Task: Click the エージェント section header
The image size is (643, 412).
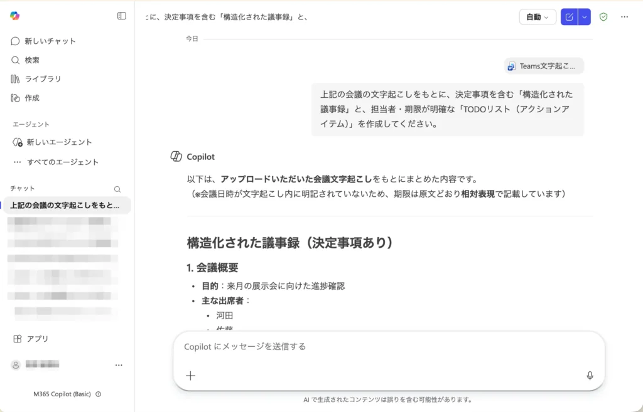Action: point(31,124)
